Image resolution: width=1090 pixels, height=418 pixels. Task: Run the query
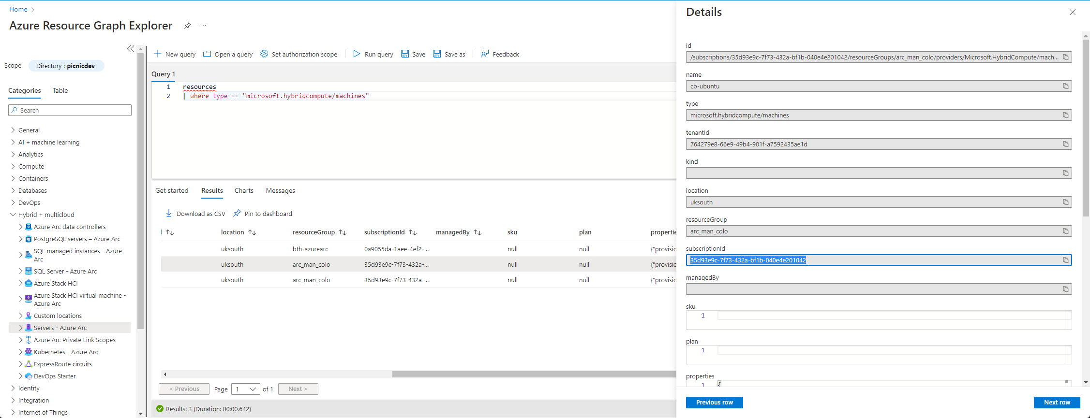[373, 54]
